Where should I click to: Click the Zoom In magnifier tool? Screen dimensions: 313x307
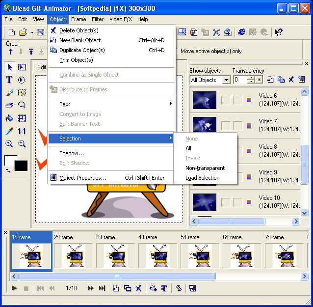[9, 144]
